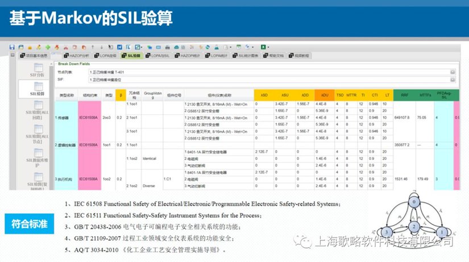The width and height of the screenshot is (469, 262).
Task: Open the 视频教程 tab
Action: [299, 56]
